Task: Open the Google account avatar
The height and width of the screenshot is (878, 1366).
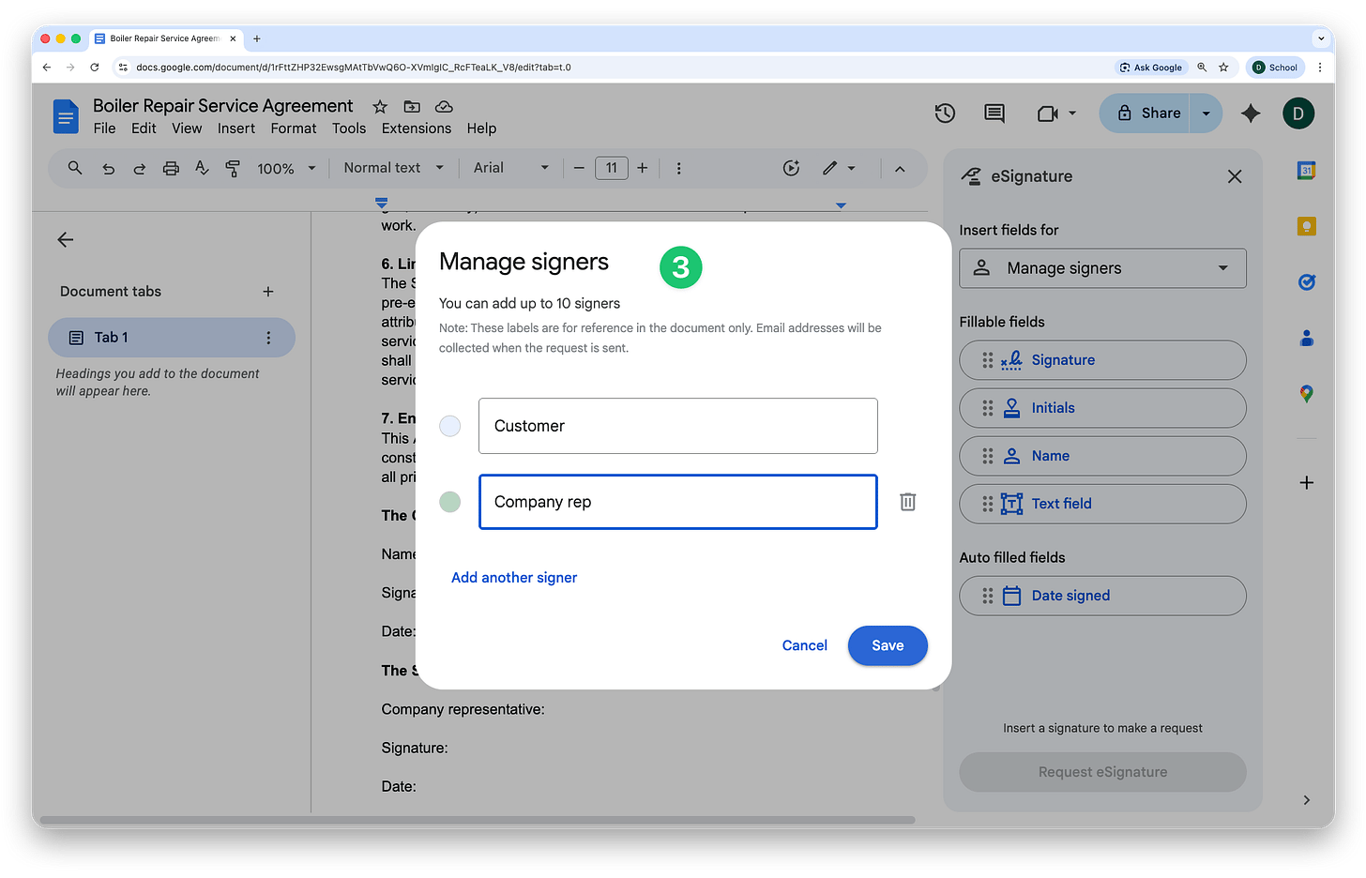Action: (1298, 114)
